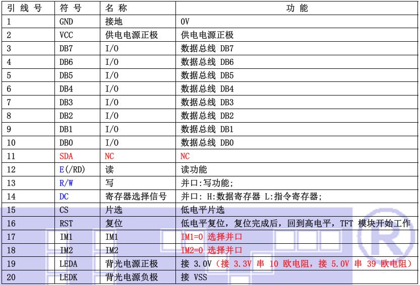This screenshot has height=285, width=420.
Task: Select the 0V function cell
Action: 185,22
